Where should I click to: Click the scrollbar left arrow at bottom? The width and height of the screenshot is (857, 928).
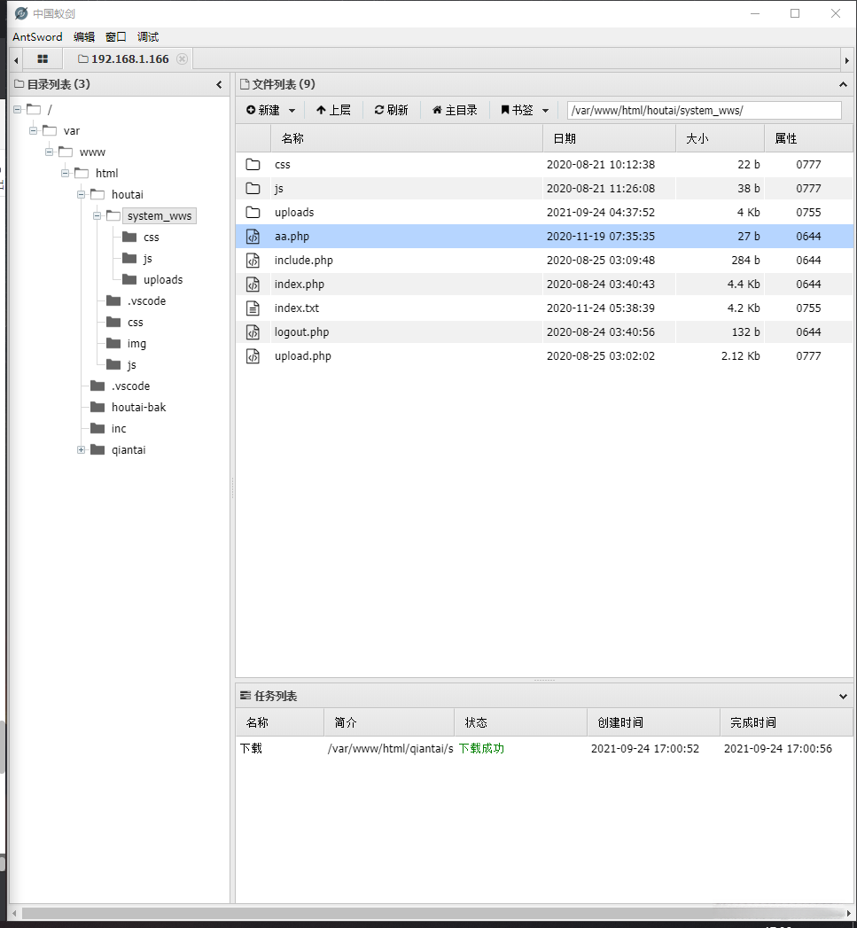coord(15,913)
